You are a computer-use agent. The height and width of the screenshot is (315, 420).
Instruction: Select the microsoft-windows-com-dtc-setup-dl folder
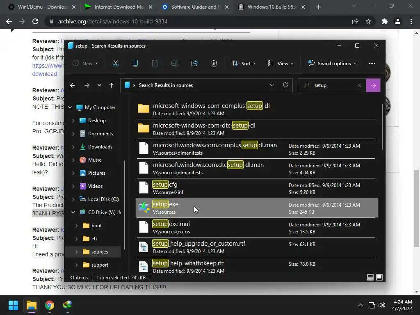pos(257,129)
